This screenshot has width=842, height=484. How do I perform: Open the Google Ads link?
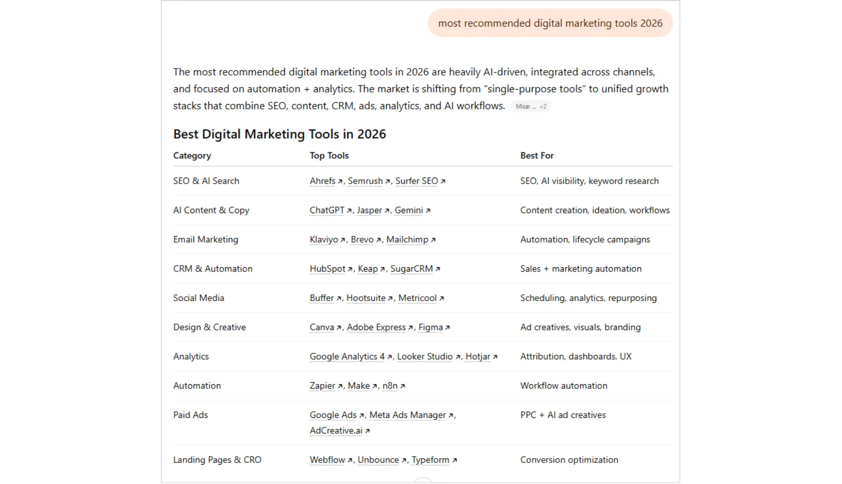[337, 415]
